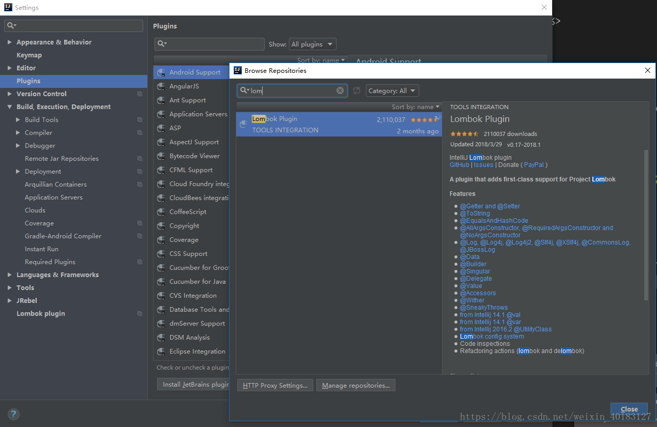Click the HTTP Proxy Settings button

coord(274,385)
